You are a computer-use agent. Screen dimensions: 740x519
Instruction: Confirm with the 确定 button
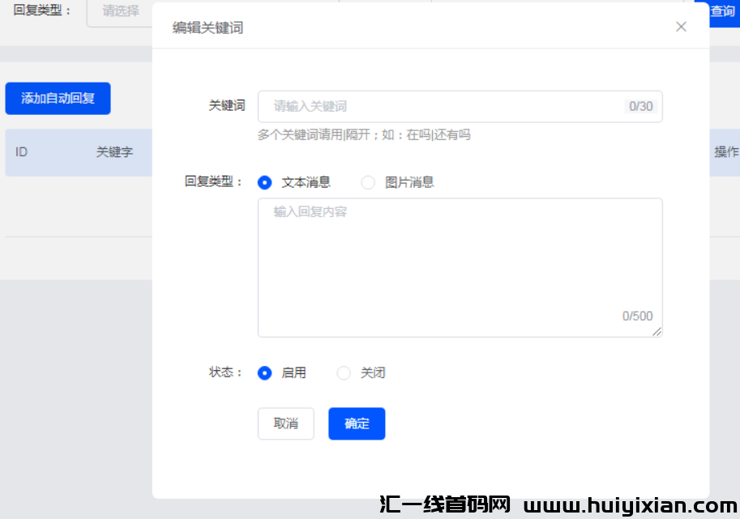point(357,423)
